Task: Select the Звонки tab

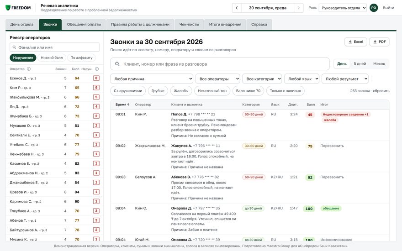Action: 50,24
